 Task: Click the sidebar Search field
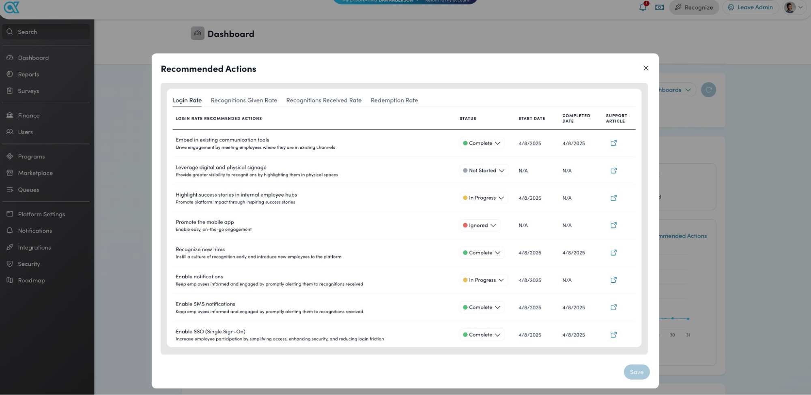[45, 32]
